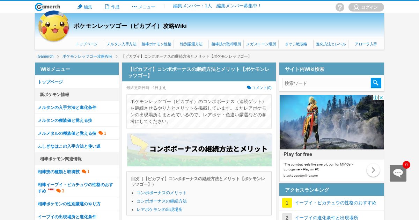Open the help question mark icon
The width and height of the screenshot is (419, 220).
click(x=340, y=7)
